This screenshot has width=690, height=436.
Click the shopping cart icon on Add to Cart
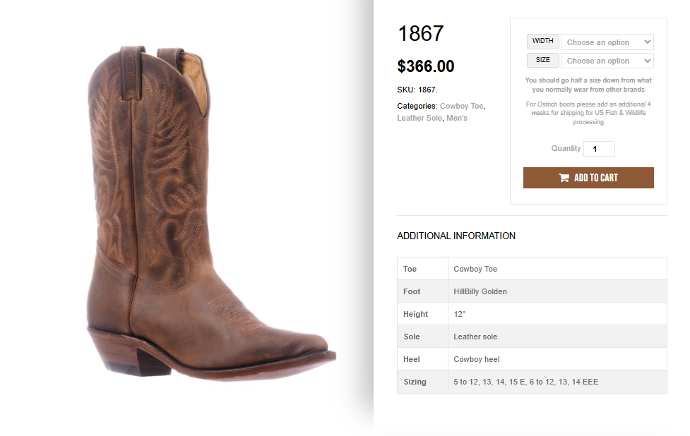point(564,178)
